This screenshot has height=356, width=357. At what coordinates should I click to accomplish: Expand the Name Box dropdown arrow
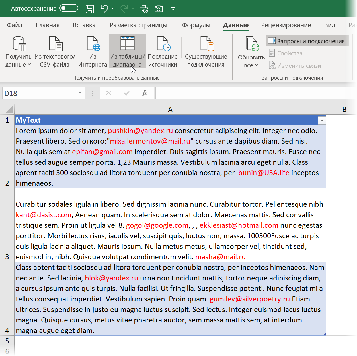80,93
